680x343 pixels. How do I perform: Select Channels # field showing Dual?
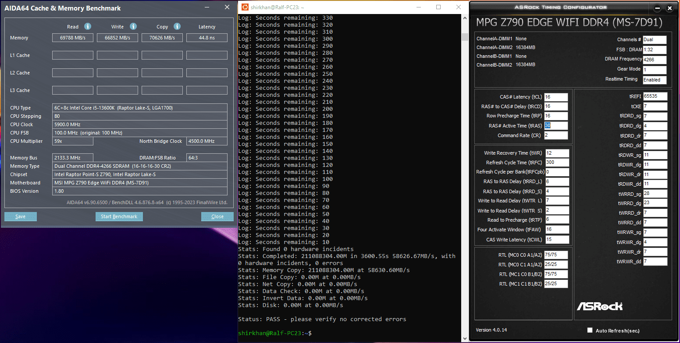[x=655, y=40]
